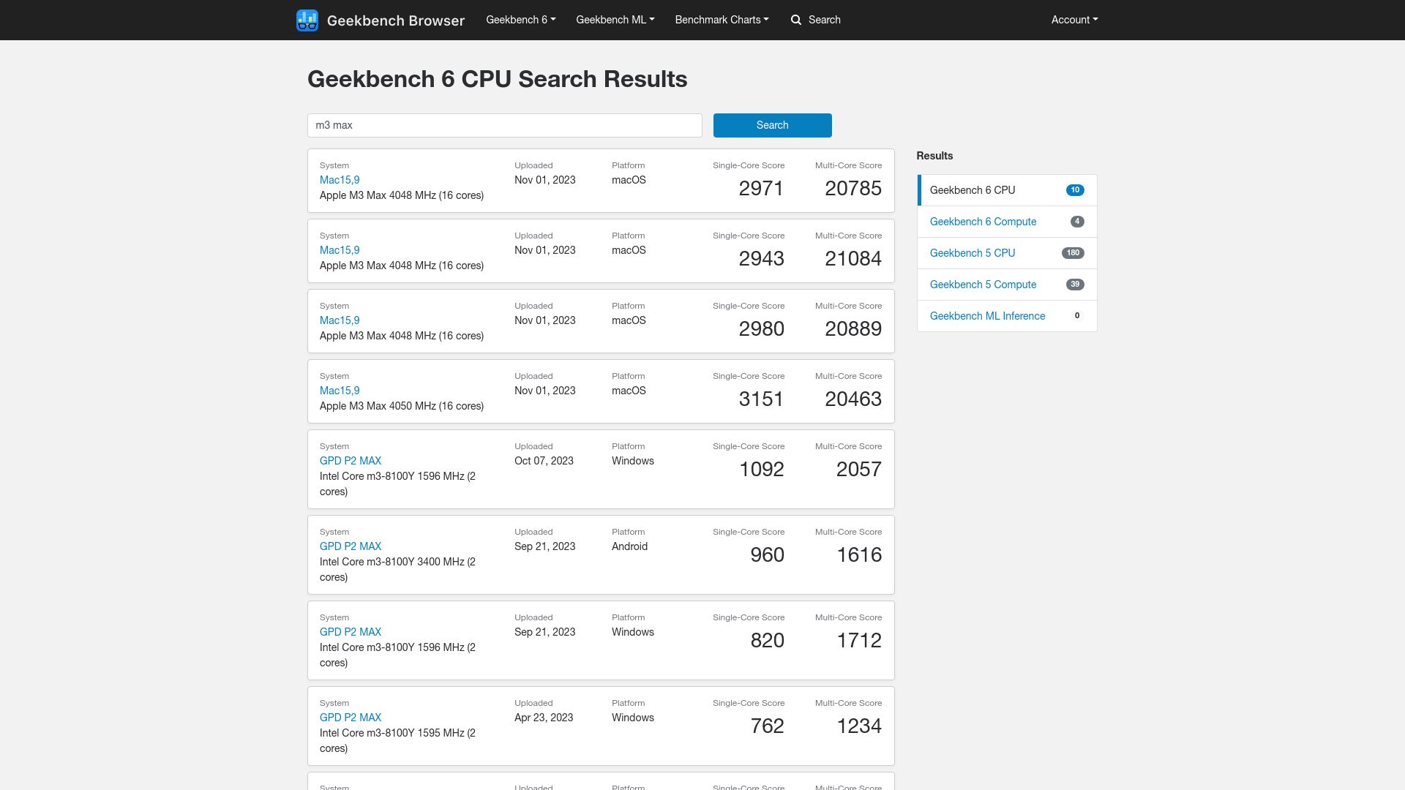Viewport: 1405px width, 790px height.
Task: Click the multi-core score 2057
Action: click(x=859, y=470)
